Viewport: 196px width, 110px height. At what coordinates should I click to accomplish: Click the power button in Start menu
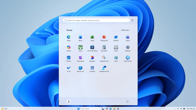pos(127,101)
